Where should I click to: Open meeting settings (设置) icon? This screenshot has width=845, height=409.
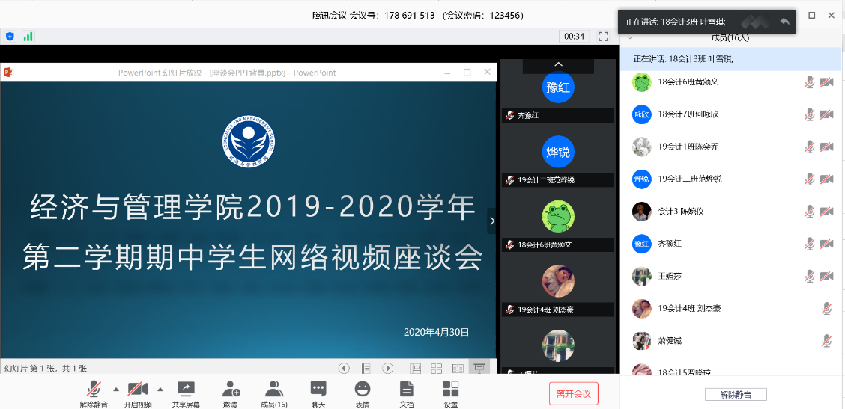451,389
